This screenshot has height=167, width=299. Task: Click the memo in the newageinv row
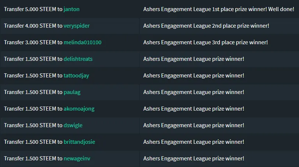tap(194, 159)
